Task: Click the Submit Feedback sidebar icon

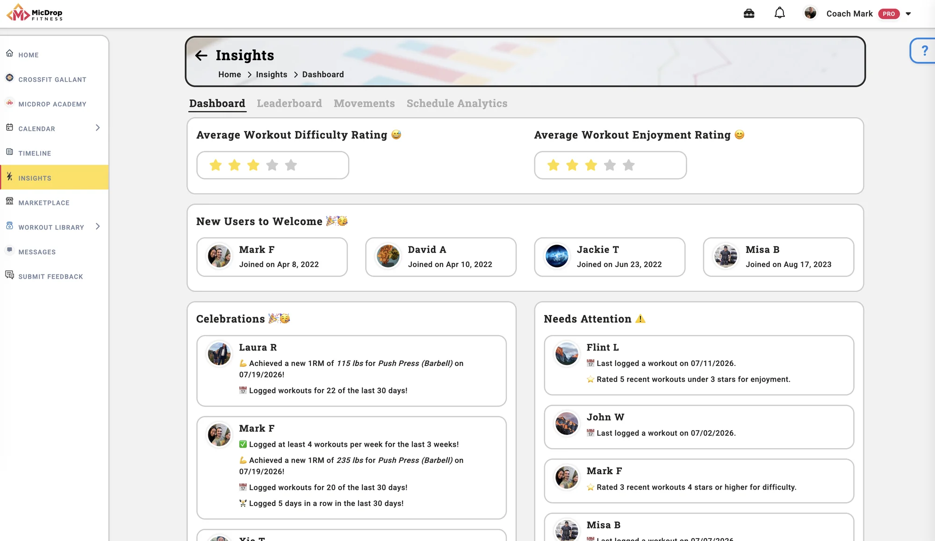Action: pyautogui.click(x=9, y=274)
